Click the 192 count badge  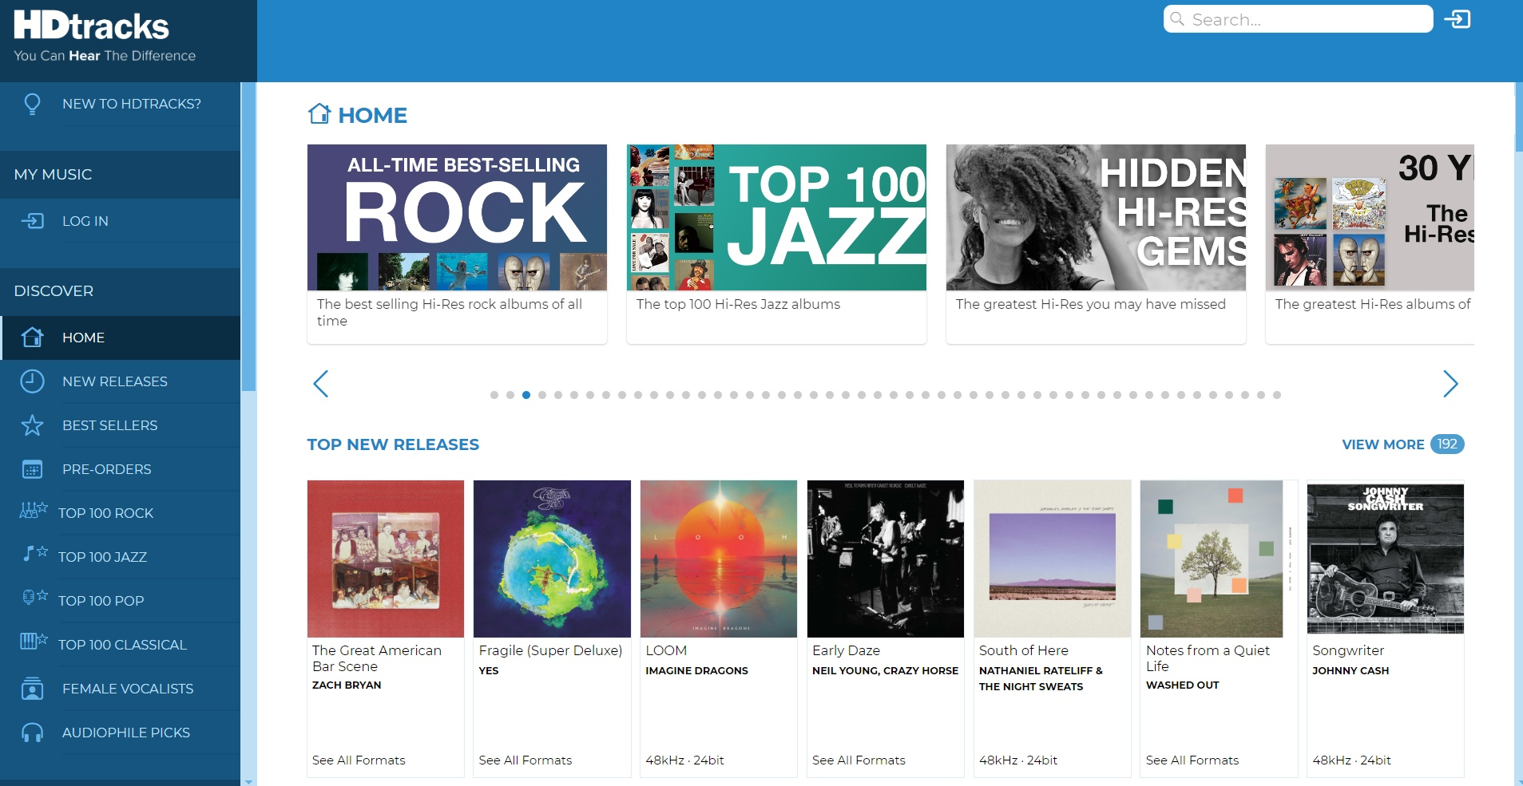tap(1447, 444)
